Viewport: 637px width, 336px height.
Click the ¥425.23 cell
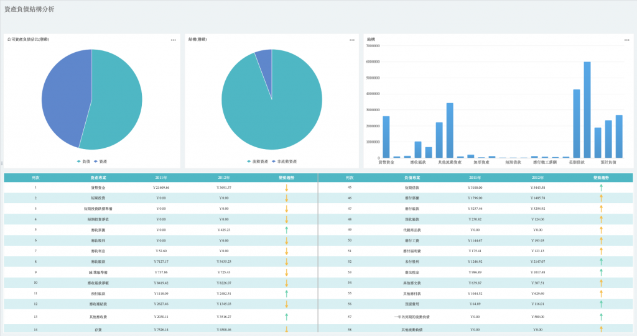coord(223,230)
